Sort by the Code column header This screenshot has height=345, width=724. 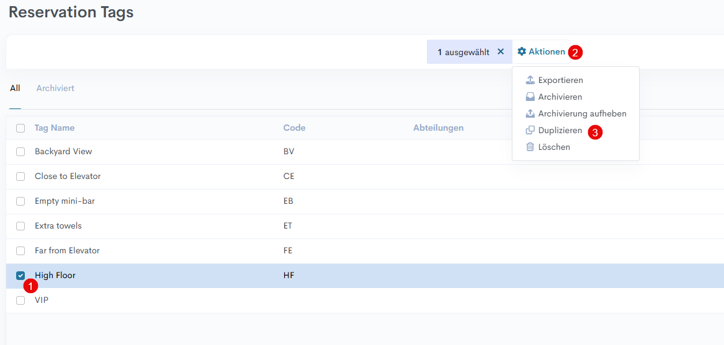pos(294,128)
